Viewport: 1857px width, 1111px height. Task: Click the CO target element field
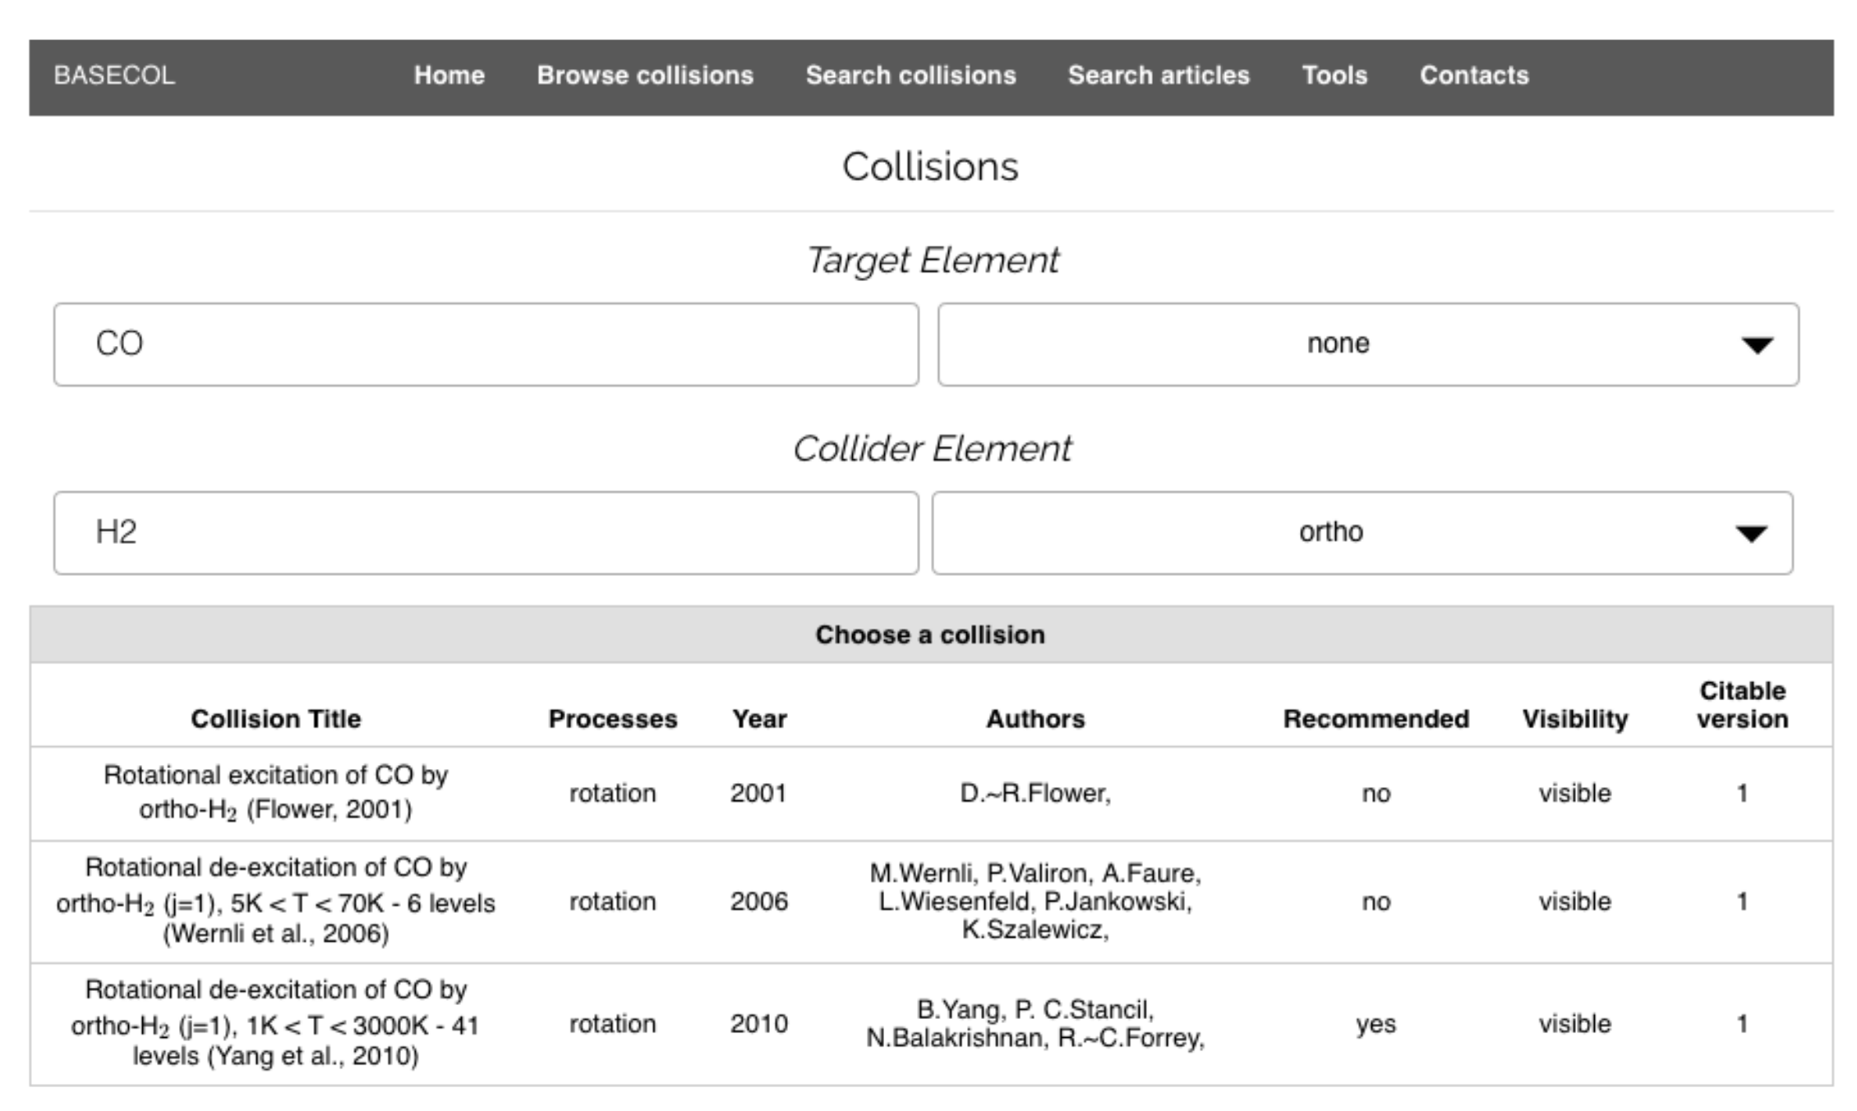[486, 344]
